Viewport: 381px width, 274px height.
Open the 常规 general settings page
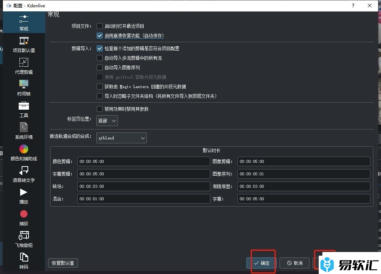coord(24,22)
